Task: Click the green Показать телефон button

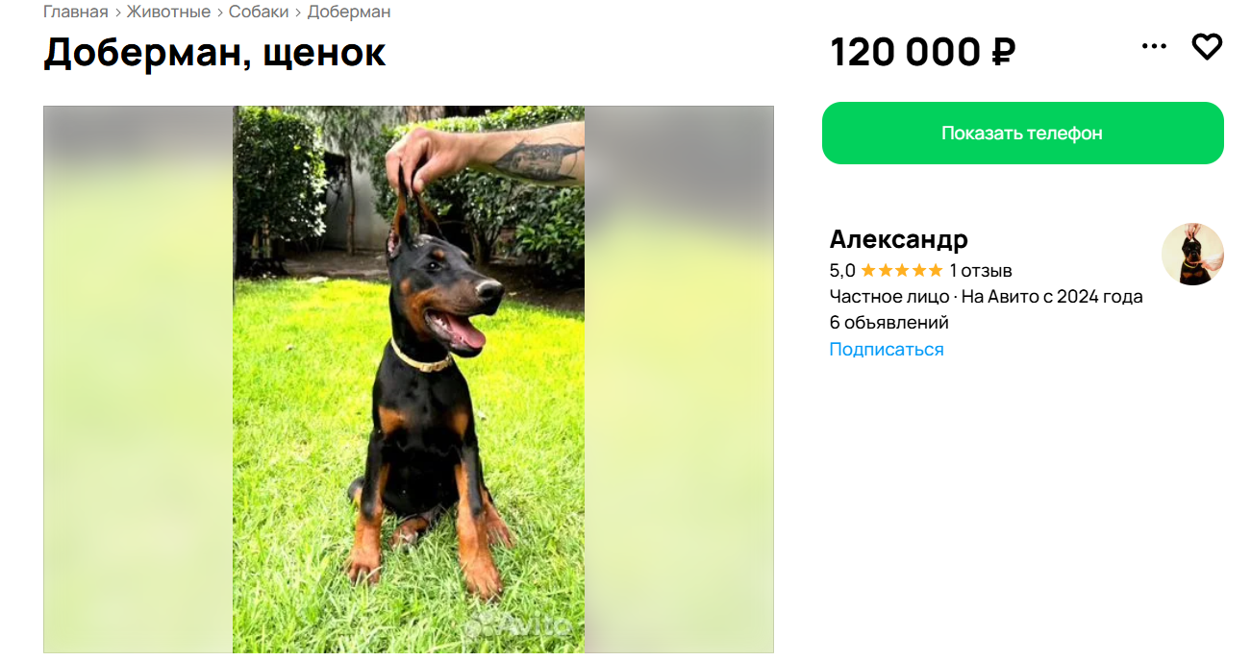Action: pyautogui.click(x=1022, y=133)
